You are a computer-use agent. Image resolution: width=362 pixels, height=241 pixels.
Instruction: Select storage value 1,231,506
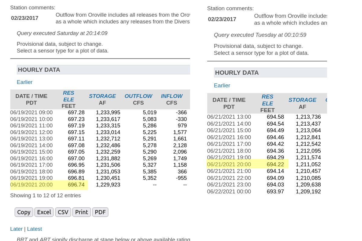[108, 165]
